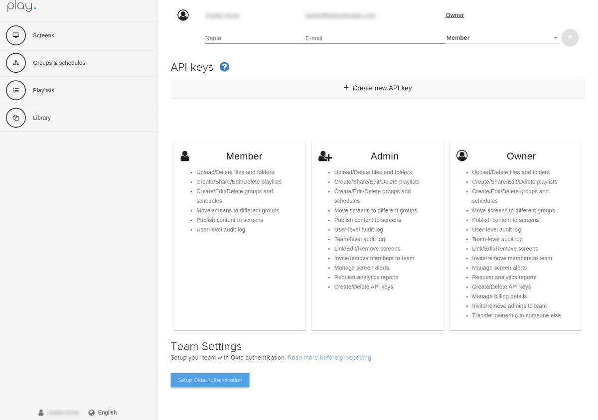This screenshot has height=420, width=598.
Task: Click 'Invite/remove admins to team' text
Action: pyautogui.click(x=509, y=306)
